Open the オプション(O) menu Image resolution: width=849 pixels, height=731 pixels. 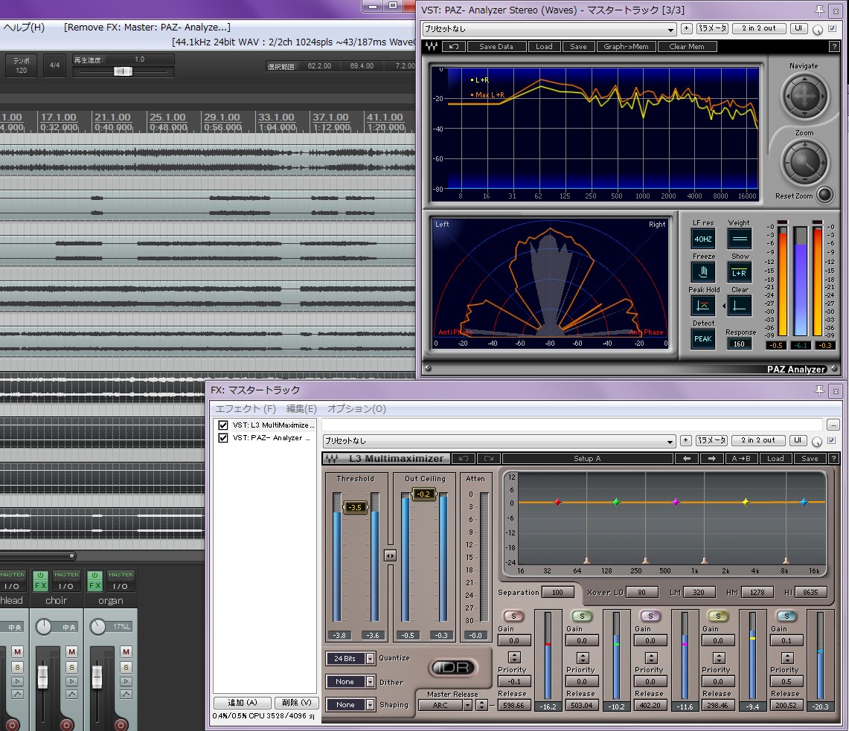[356, 408]
